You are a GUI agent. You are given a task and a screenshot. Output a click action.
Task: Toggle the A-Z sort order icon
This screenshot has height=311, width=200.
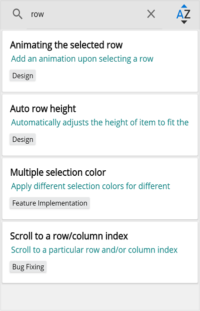183,15
